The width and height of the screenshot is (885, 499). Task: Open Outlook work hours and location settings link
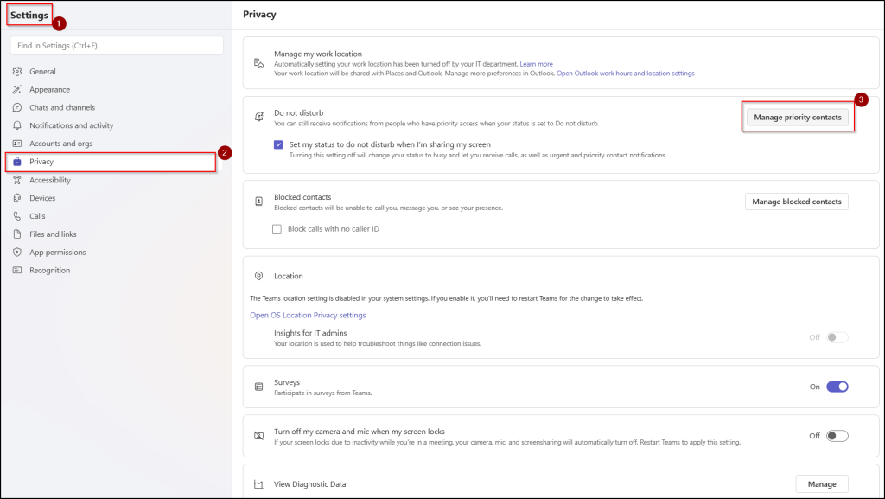(x=626, y=74)
